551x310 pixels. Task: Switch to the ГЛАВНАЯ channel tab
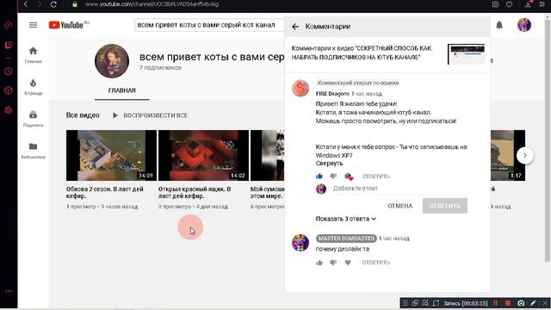[121, 90]
